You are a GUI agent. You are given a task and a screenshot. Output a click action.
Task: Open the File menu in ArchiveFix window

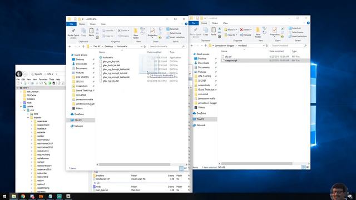tap(71, 24)
